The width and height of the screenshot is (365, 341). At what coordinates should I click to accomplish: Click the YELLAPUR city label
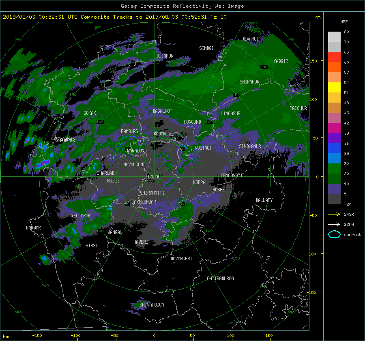pyautogui.click(x=81, y=216)
